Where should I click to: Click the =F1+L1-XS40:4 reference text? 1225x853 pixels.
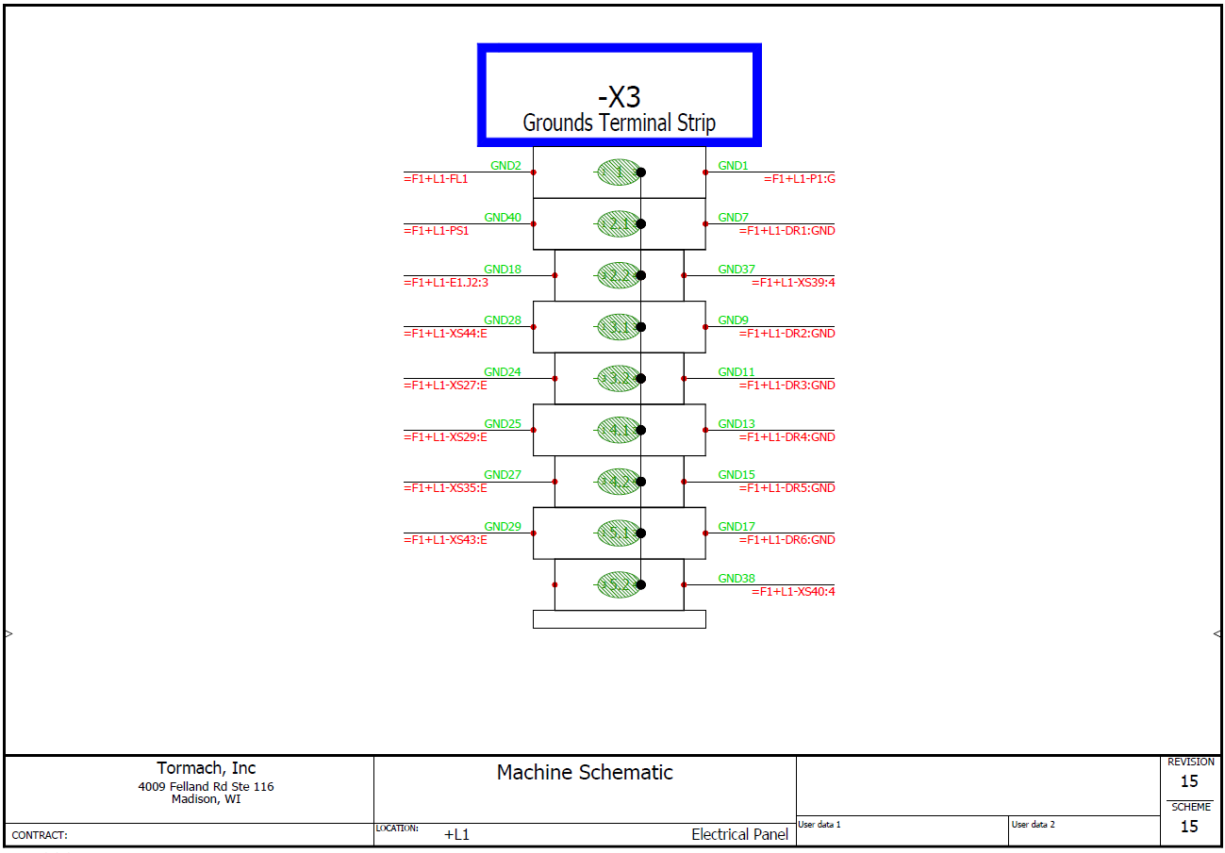(793, 592)
